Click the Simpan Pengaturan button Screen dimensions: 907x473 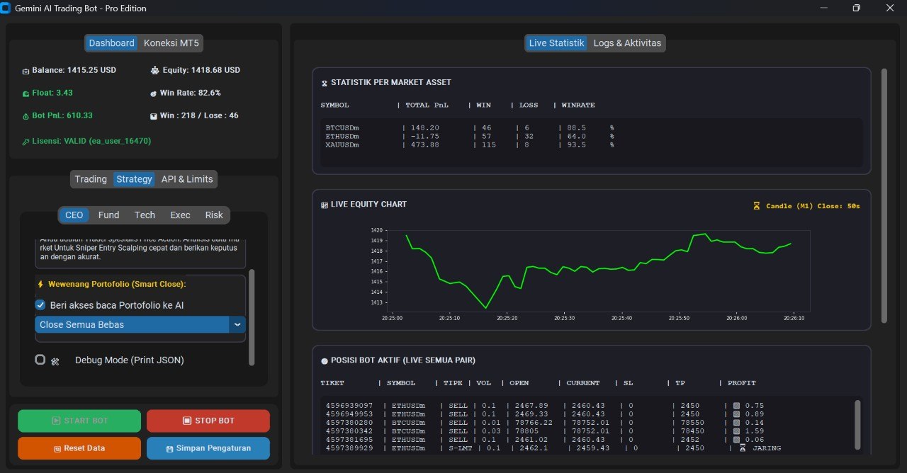(208, 448)
